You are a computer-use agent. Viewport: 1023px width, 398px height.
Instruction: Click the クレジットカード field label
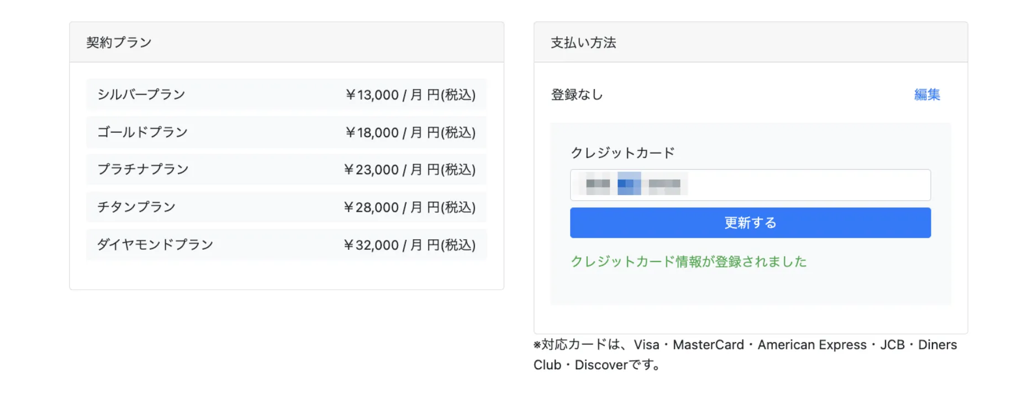(x=623, y=153)
